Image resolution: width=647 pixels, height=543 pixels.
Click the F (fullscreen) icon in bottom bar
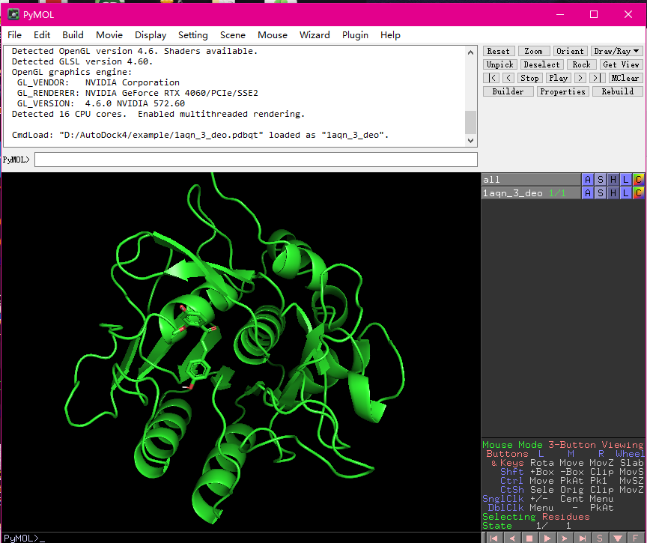pyautogui.click(x=635, y=538)
